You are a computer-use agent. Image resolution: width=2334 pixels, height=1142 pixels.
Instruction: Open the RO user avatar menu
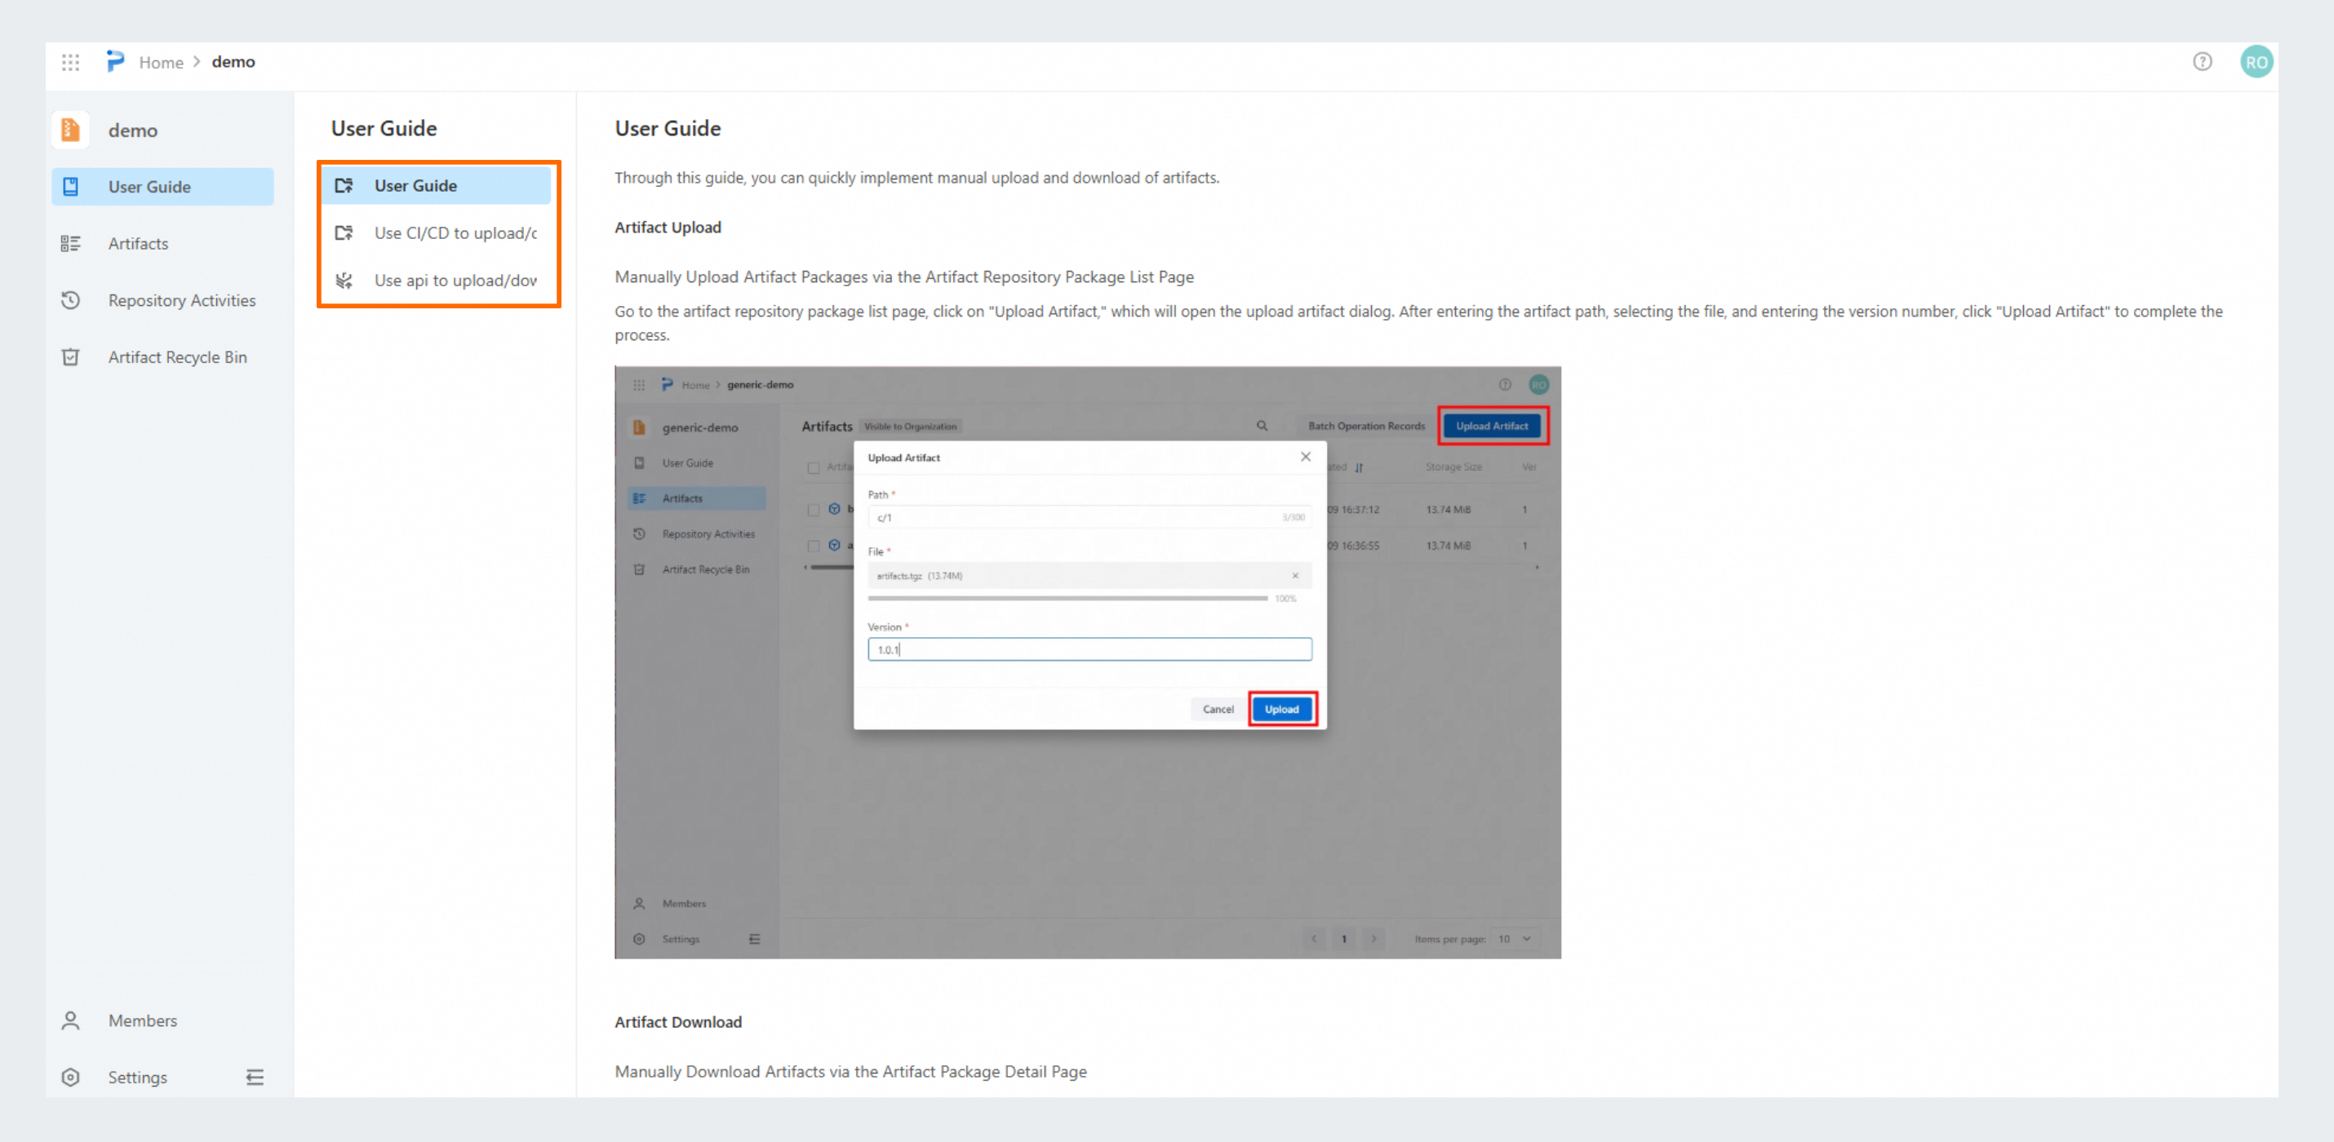click(x=2255, y=63)
